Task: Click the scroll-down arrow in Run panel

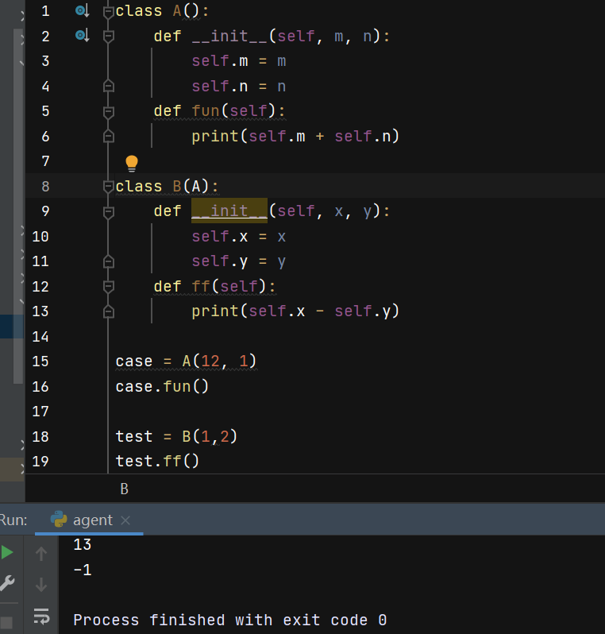Action: tap(41, 584)
